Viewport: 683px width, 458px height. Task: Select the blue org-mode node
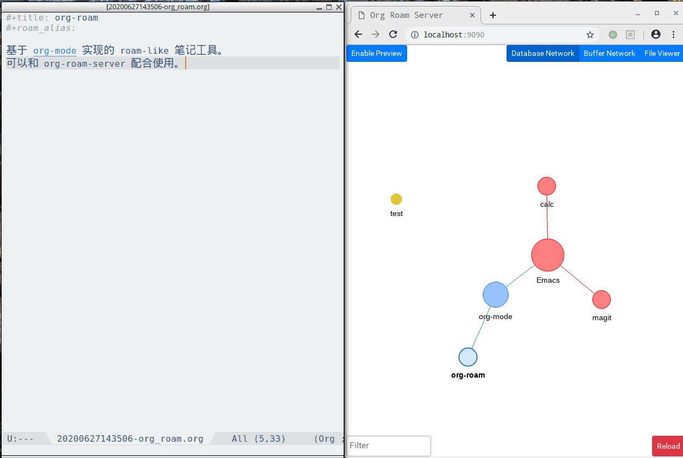(496, 295)
